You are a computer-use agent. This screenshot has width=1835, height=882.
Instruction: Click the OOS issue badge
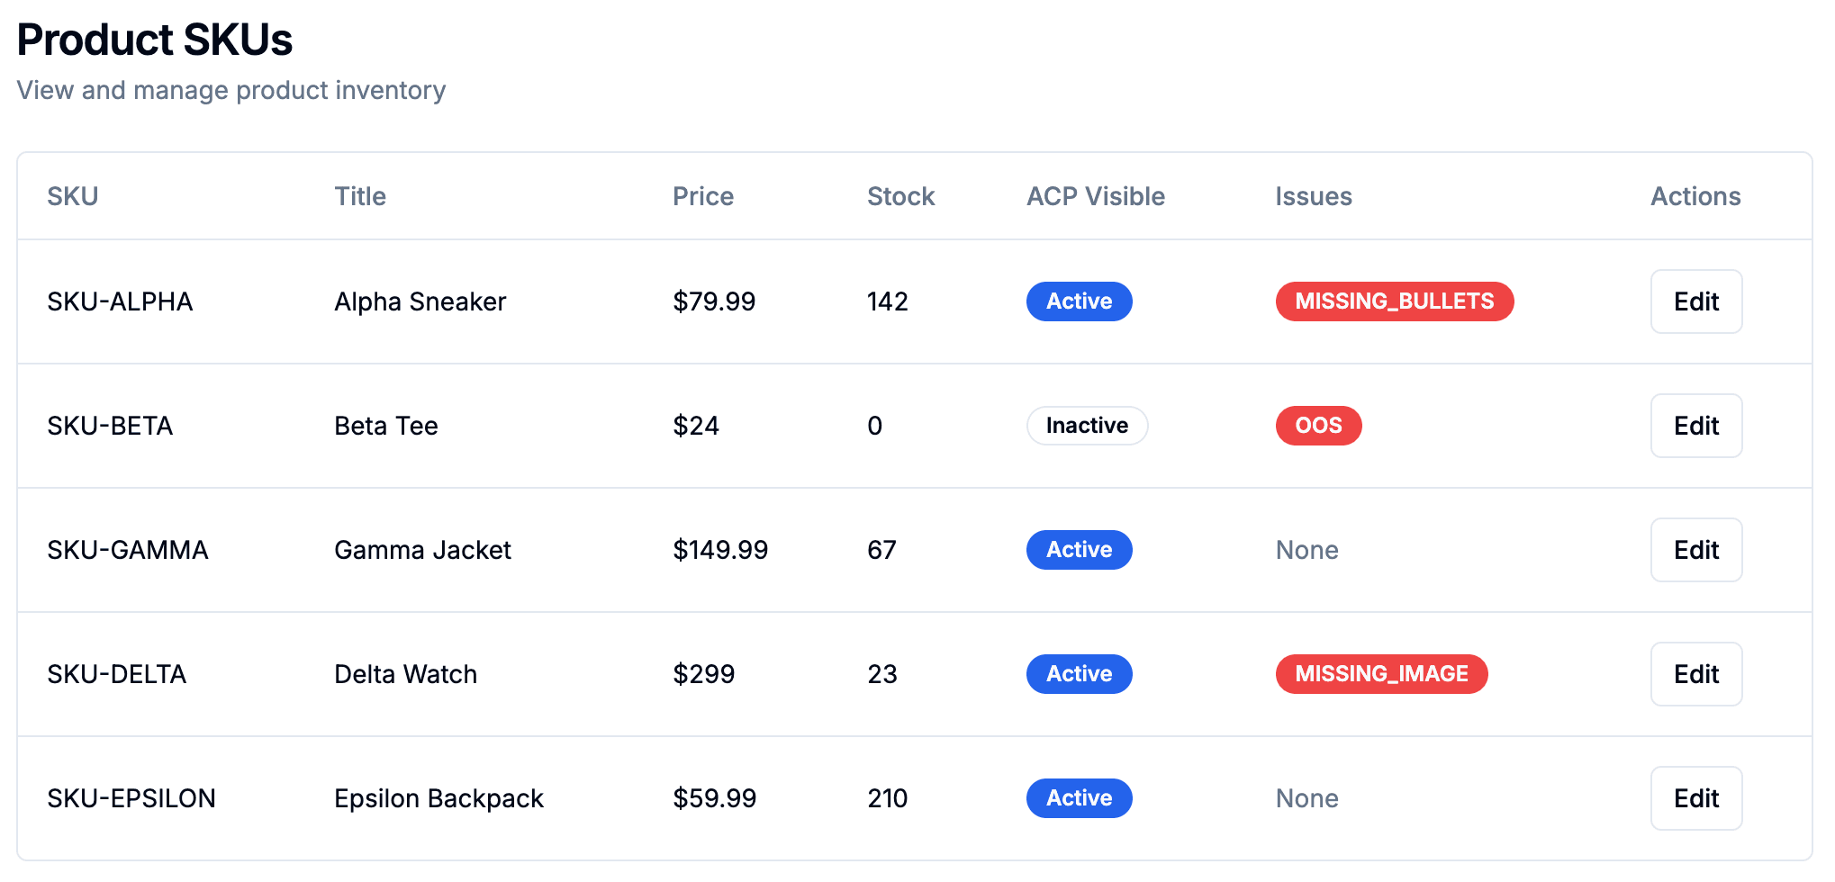click(x=1318, y=426)
